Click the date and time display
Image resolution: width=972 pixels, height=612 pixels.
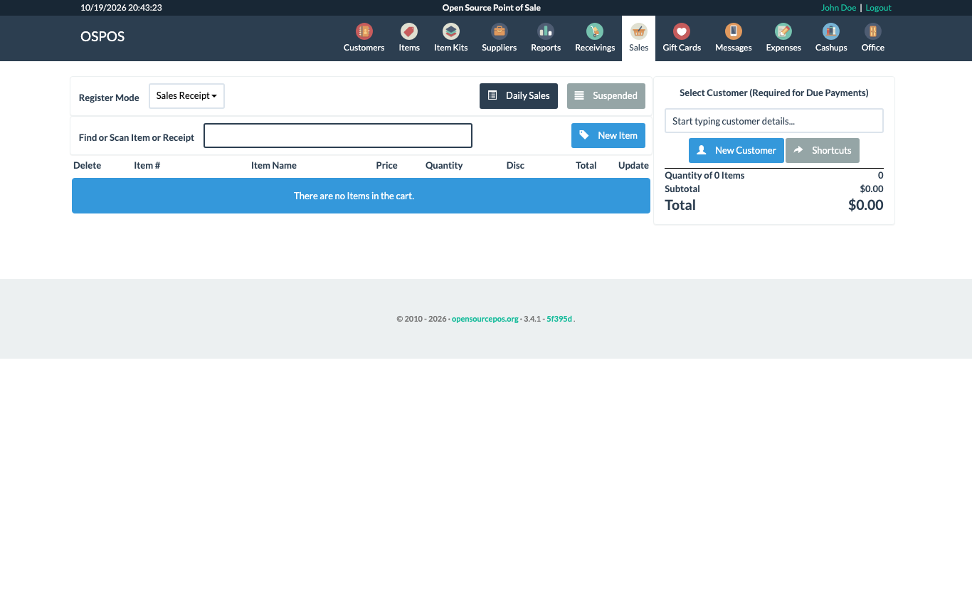(121, 8)
